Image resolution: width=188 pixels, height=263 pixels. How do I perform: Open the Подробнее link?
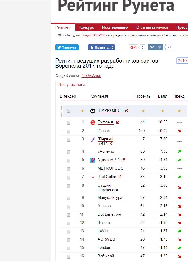click(x=91, y=76)
